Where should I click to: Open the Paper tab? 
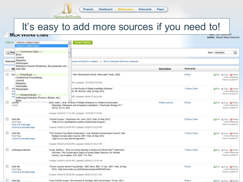click(160, 9)
